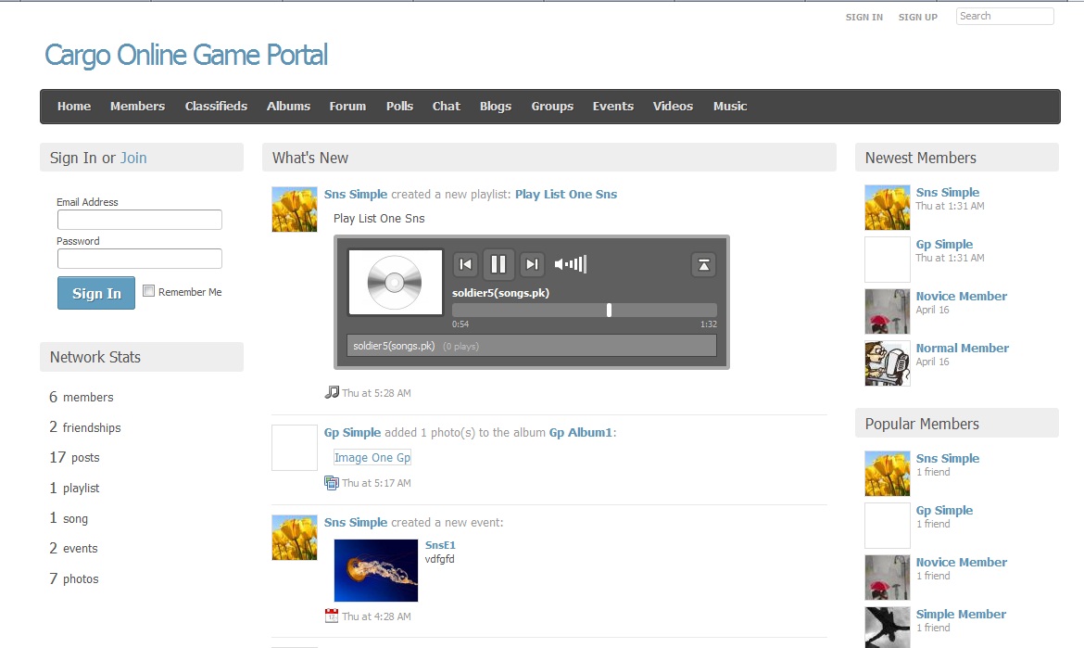This screenshot has height=648, width=1084.
Task: Focus the Email Address field
Action: pyautogui.click(x=140, y=220)
